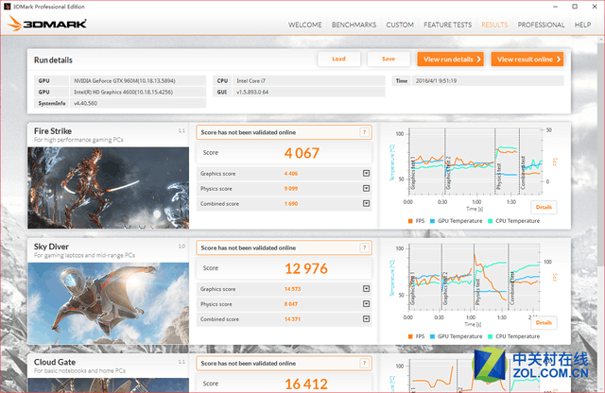Click the Cloud Gate score 16 412
This screenshot has width=605, height=393.
(306, 384)
